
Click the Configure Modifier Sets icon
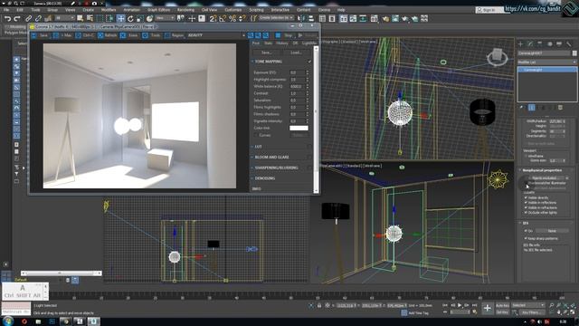point(560,108)
